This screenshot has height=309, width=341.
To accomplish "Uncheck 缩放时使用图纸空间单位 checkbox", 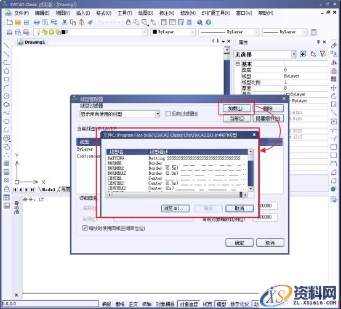I will 85,228.
